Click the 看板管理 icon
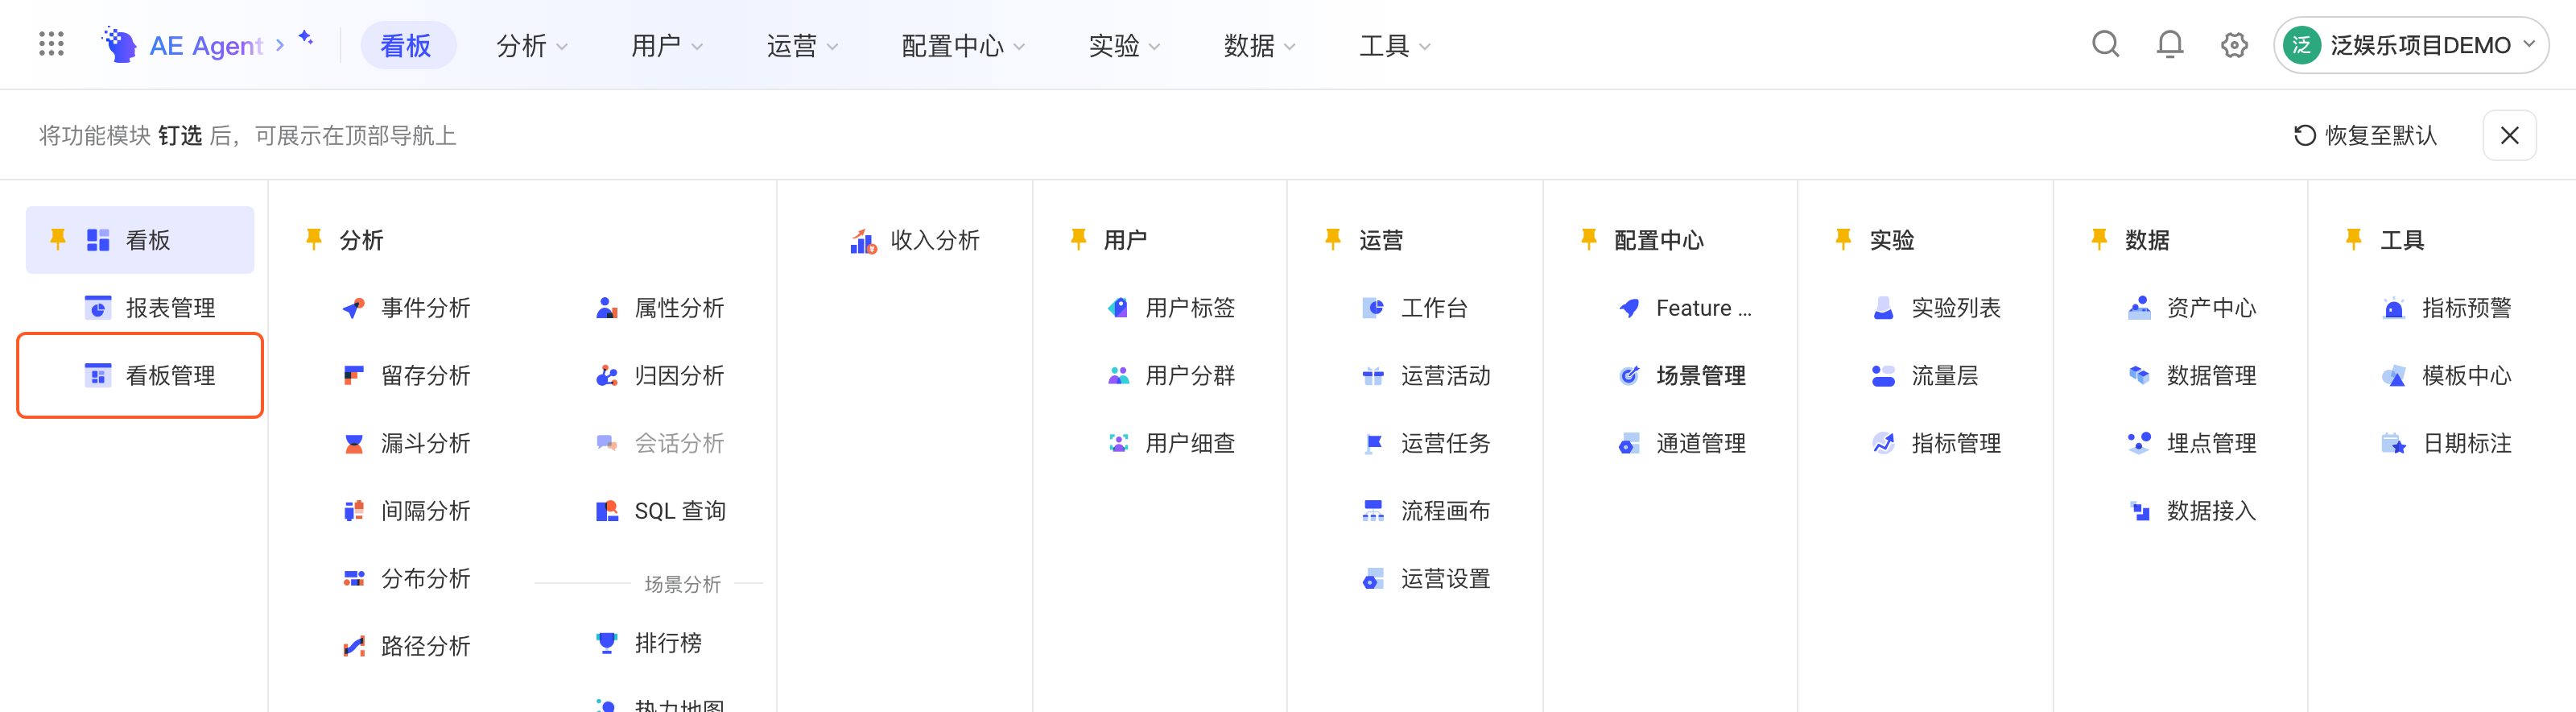The height and width of the screenshot is (712, 2576). click(98, 375)
